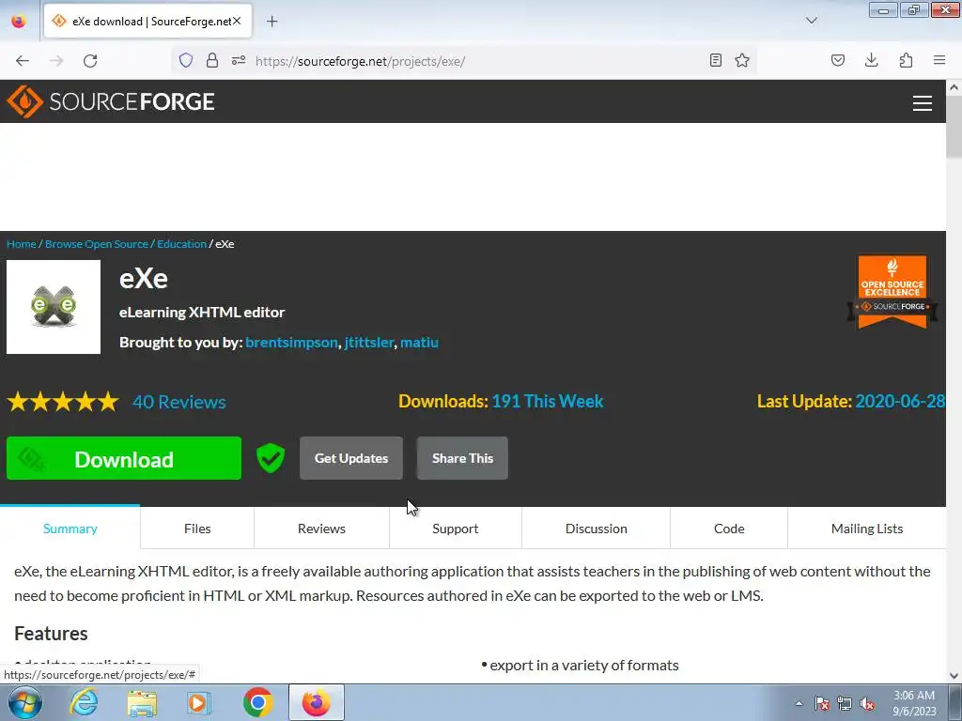Open the 40 Reviews link
The image size is (962, 721).
179,402
